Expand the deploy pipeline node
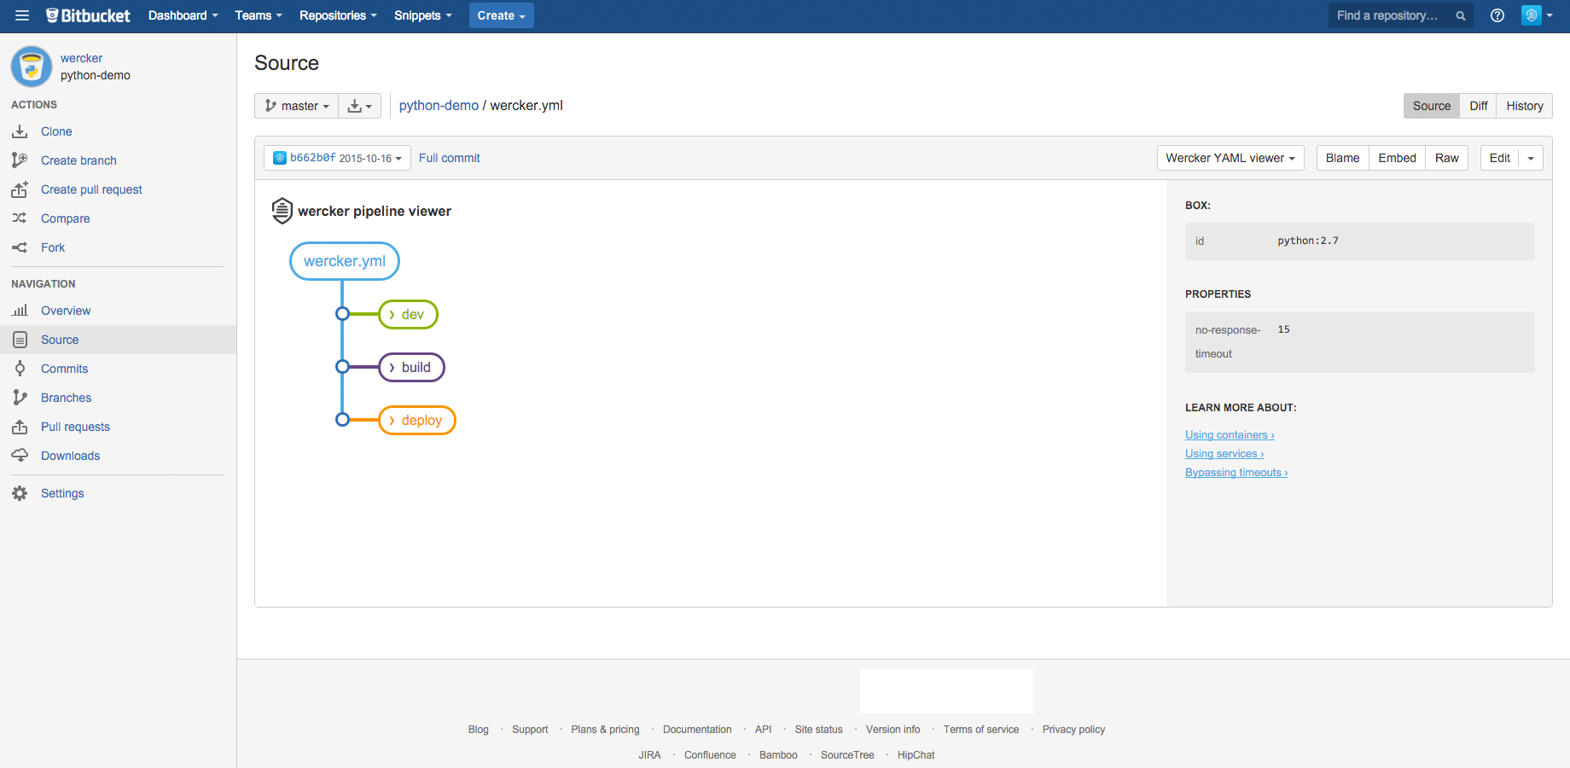This screenshot has width=1570, height=768. [x=417, y=420]
